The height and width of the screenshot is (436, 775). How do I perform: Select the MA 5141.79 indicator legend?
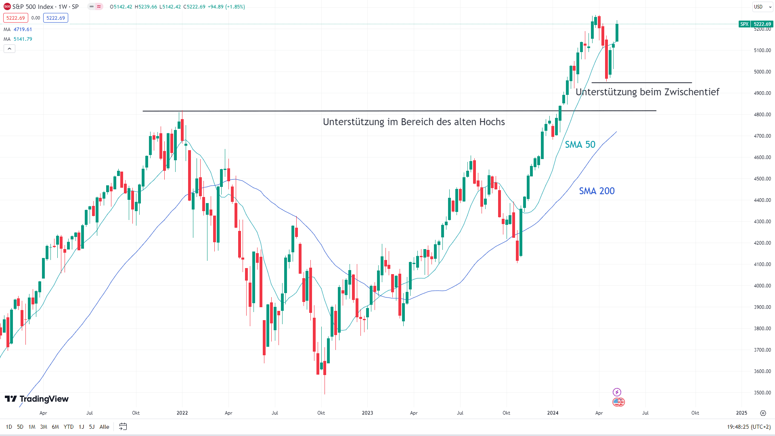[x=18, y=39]
